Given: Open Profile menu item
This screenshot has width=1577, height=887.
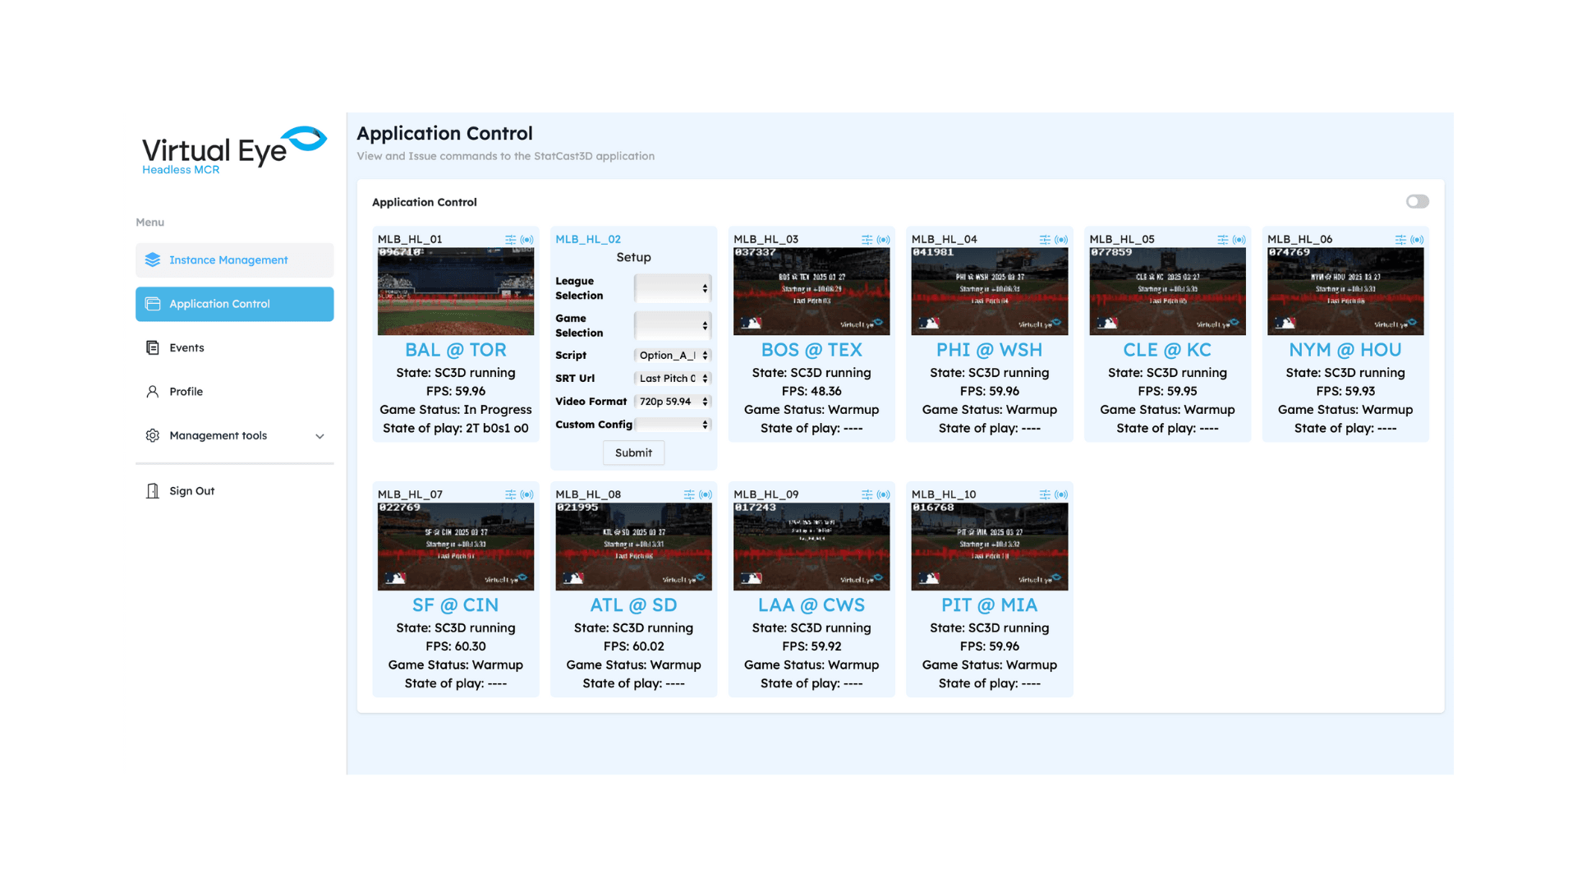Looking at the screenshot, I should [x=234, y=392].
